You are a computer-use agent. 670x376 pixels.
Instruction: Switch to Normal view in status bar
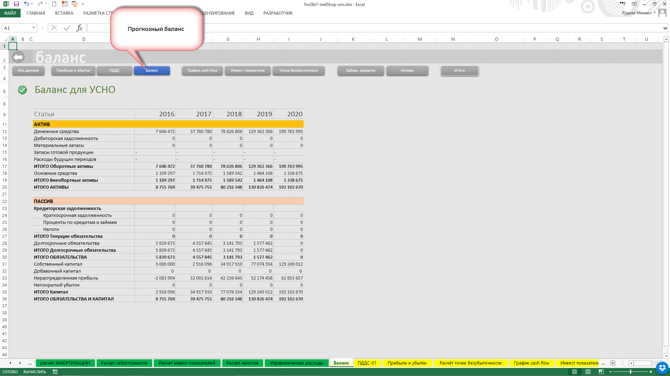[x=575, y=372]
